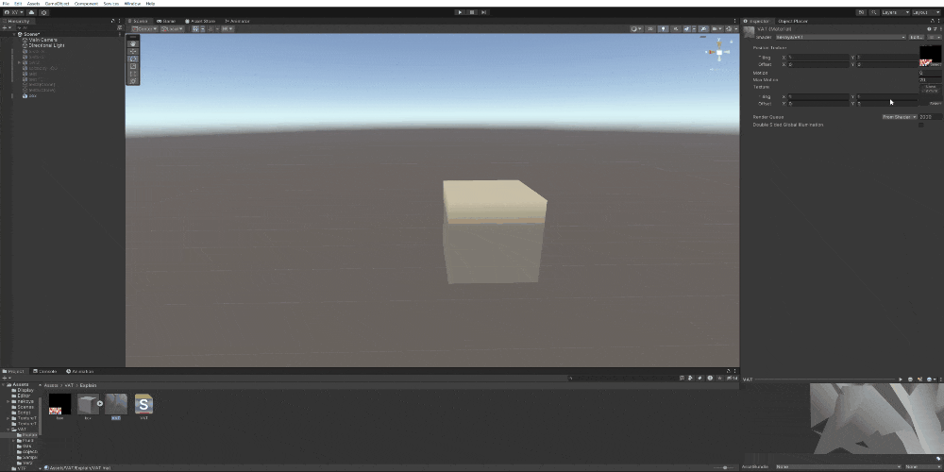
Task: Select the Rotate tool in scene overlay
Action: (133, 59)
